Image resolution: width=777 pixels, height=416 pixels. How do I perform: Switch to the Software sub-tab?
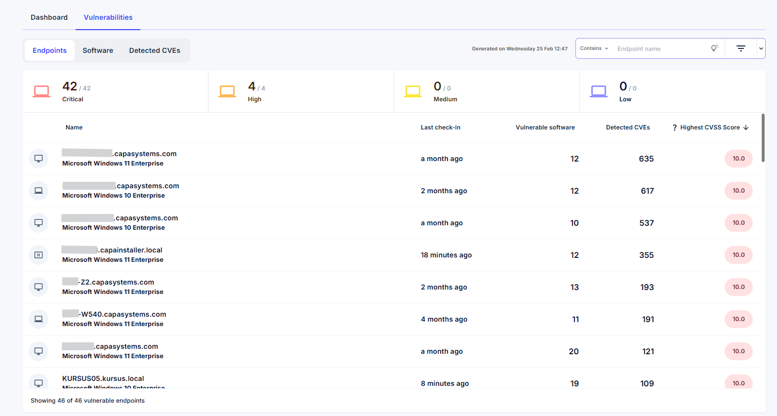click(x=98, y=50)
